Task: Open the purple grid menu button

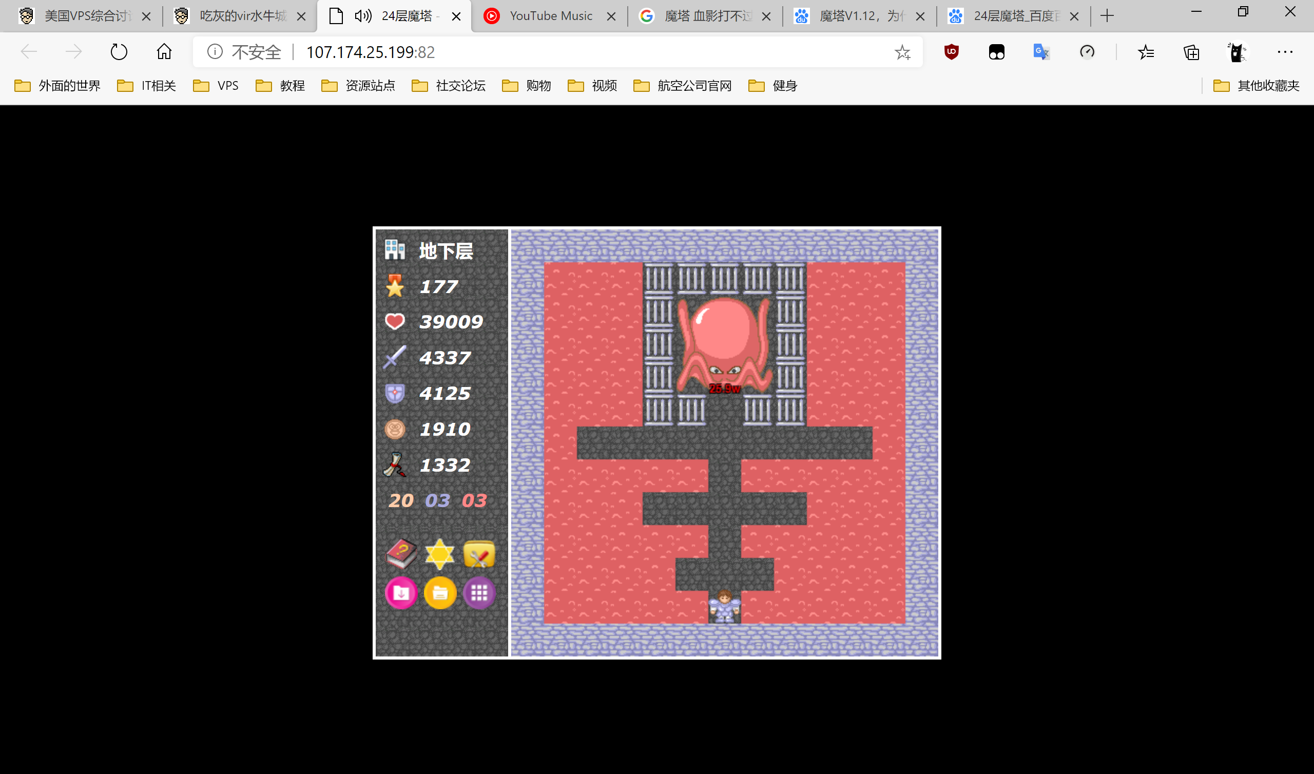Action: pos(479,593)
